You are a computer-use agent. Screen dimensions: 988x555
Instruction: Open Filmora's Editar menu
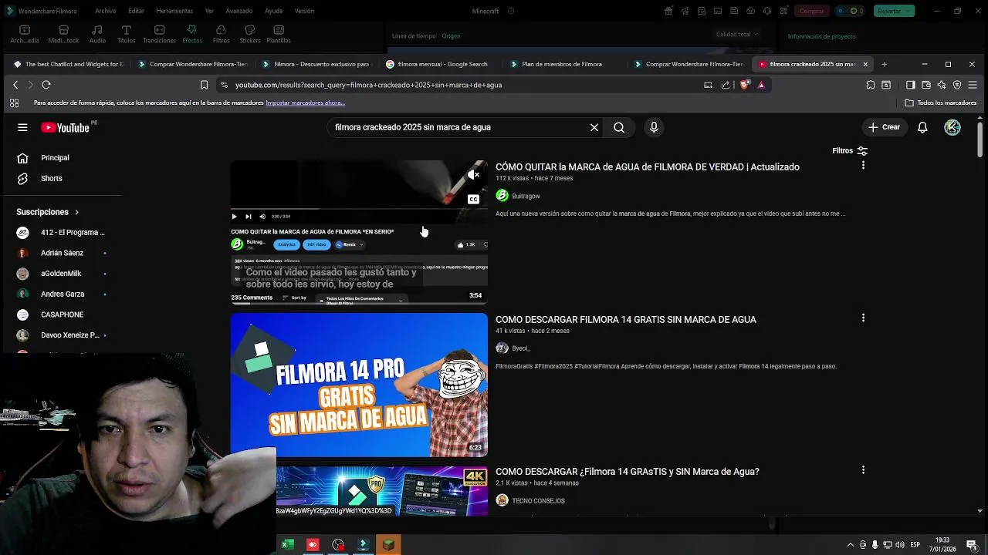[x=137, y=11]
